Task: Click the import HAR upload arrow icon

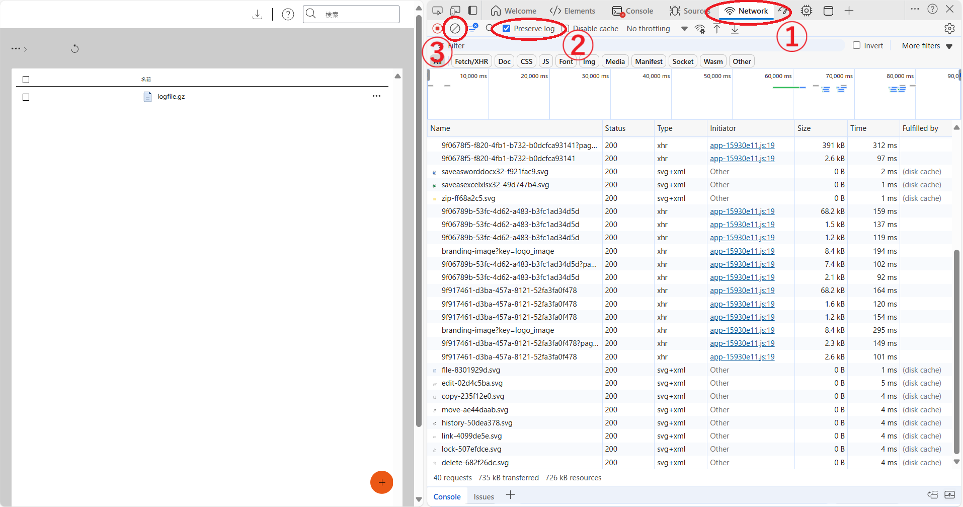Action: (717, 29)
